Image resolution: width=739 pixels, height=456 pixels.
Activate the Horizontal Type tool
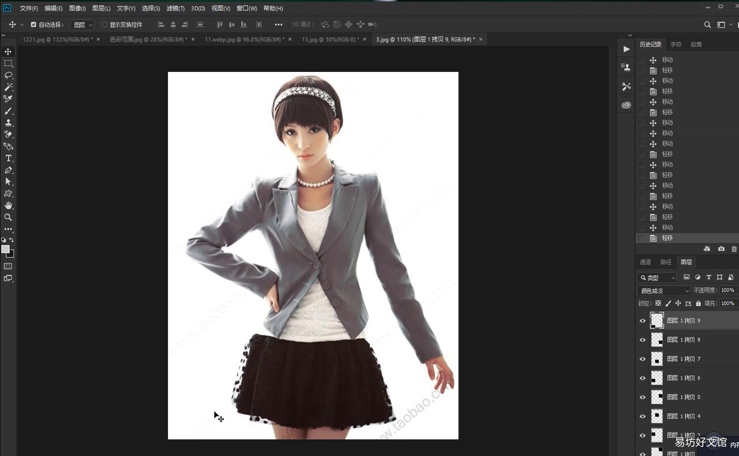click(x=8, y=158)
